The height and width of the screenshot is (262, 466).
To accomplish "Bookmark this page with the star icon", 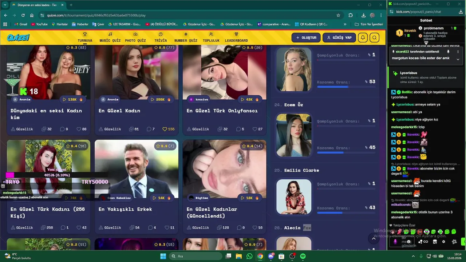I will 338,15.
